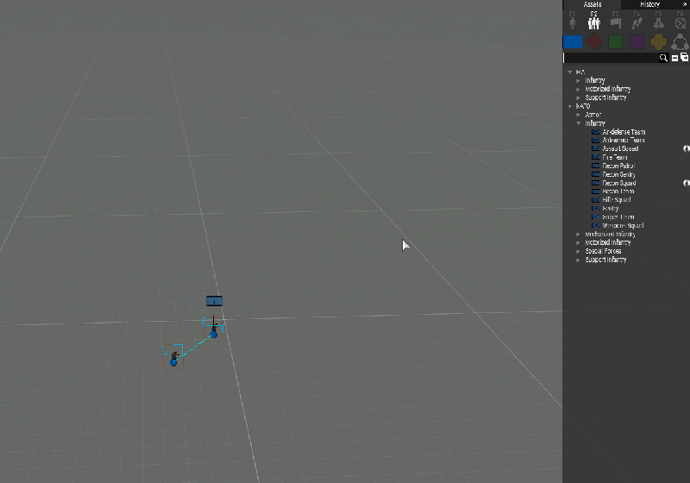The width and height of the screenshot is (690, 483).
Task: Select the 'Recon Squad' tree entry
Action: (619, 183)
